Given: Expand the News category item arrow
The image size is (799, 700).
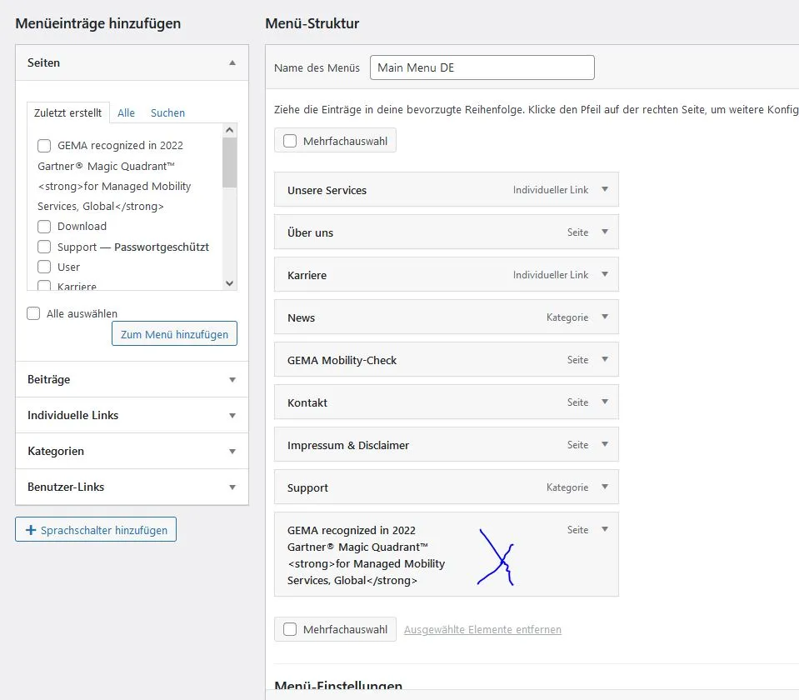Looking at the screenshot, I should pos(605,317).
